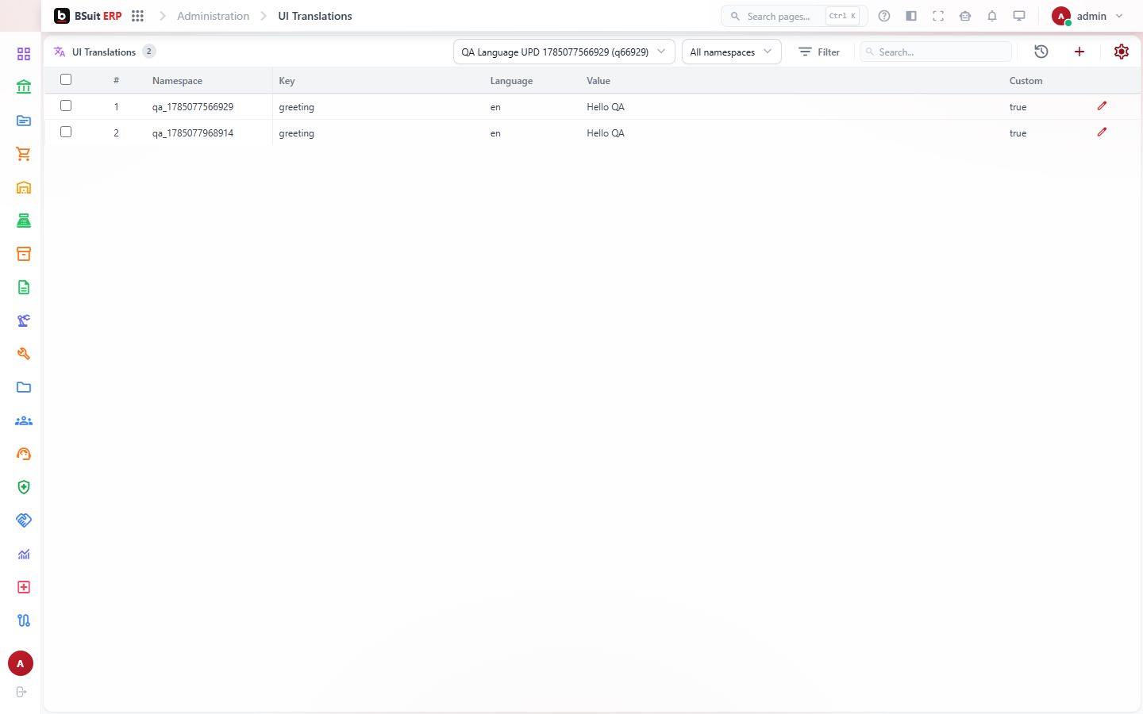Open the red medical plus icon in sidebar
The image size is (1143, 714).
24,587
